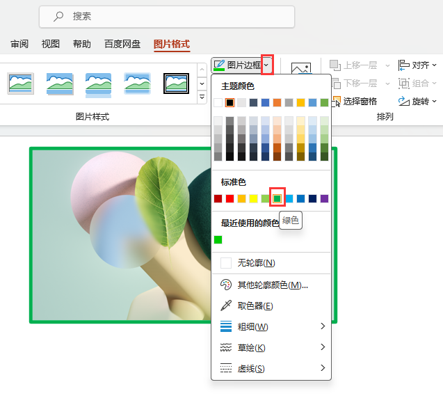This screenshot has height=405, width=443.
Task: Open the 选择窗格 selection pane
Action: [355, 101]
